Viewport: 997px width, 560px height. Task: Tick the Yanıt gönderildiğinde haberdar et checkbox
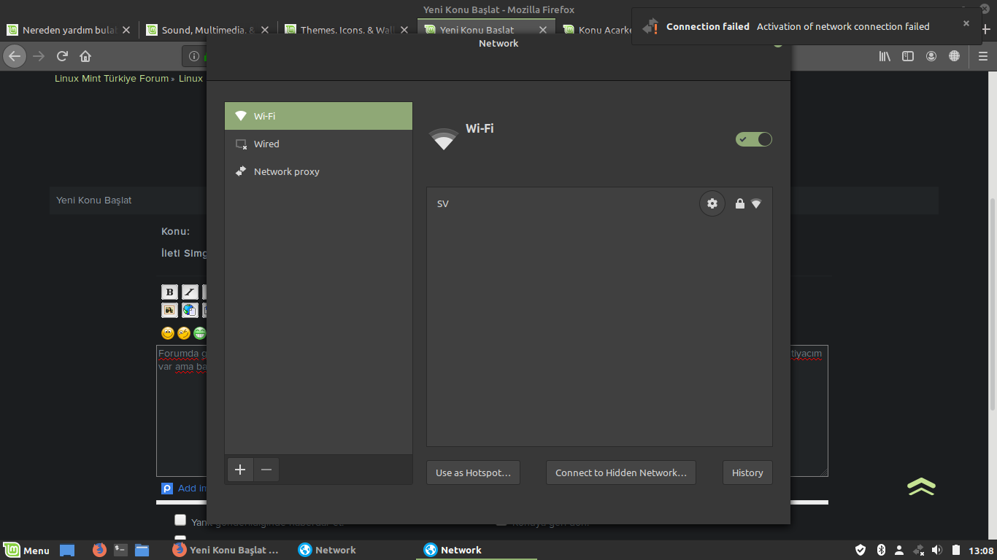[180, 520]
